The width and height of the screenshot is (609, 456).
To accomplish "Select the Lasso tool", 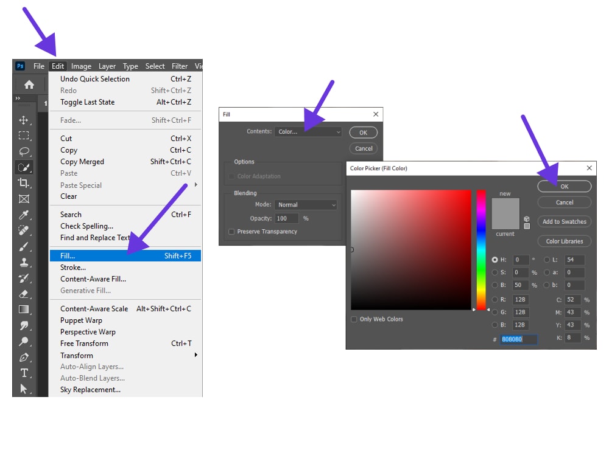I will pos(24,151).
